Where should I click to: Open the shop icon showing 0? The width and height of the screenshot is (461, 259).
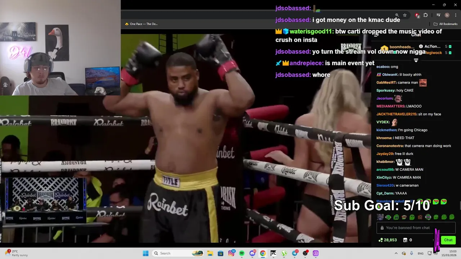407,240
